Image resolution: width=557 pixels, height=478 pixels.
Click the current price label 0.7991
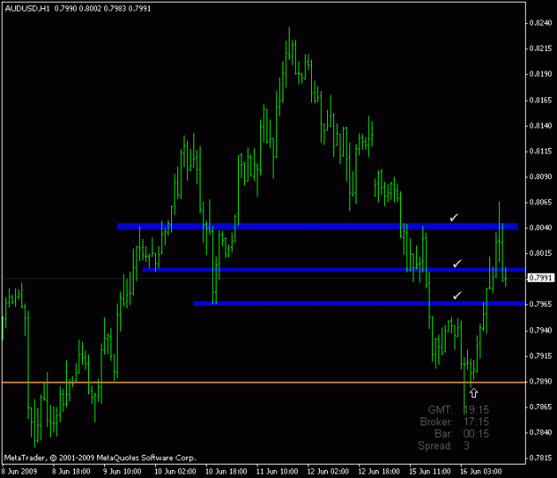tap(540, 277)
